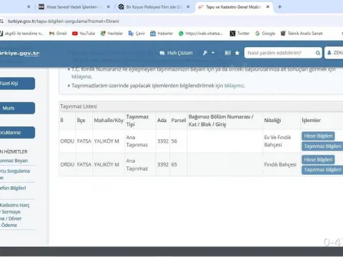The width and height of the screenshot is (343, 257).
Task: Open the Telefon Bilgileri sidebar link
Action: tap(13, 188)
